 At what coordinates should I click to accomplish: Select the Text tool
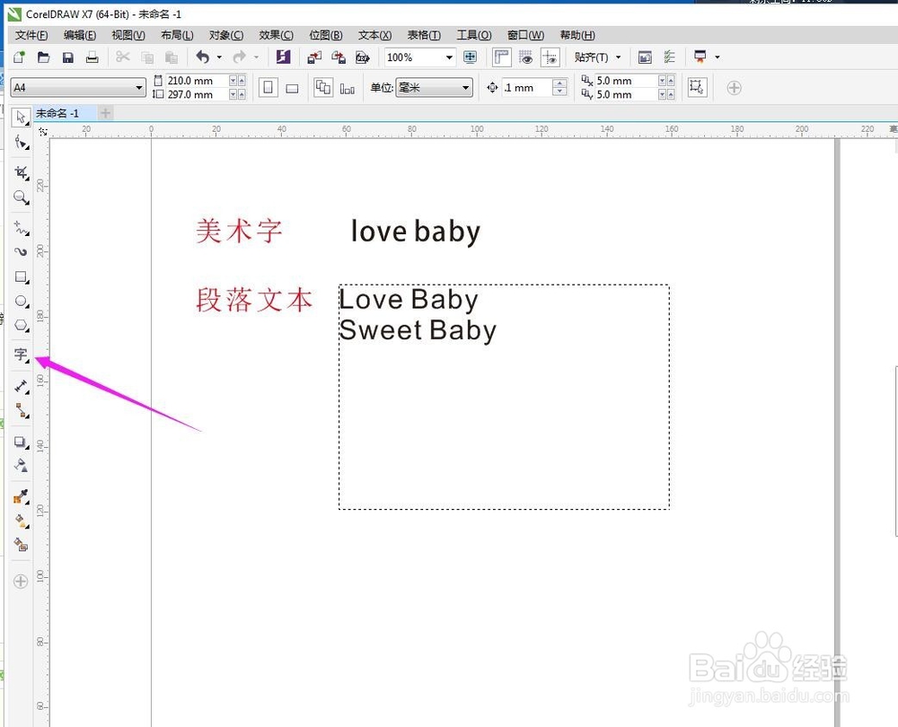(22, 355)
